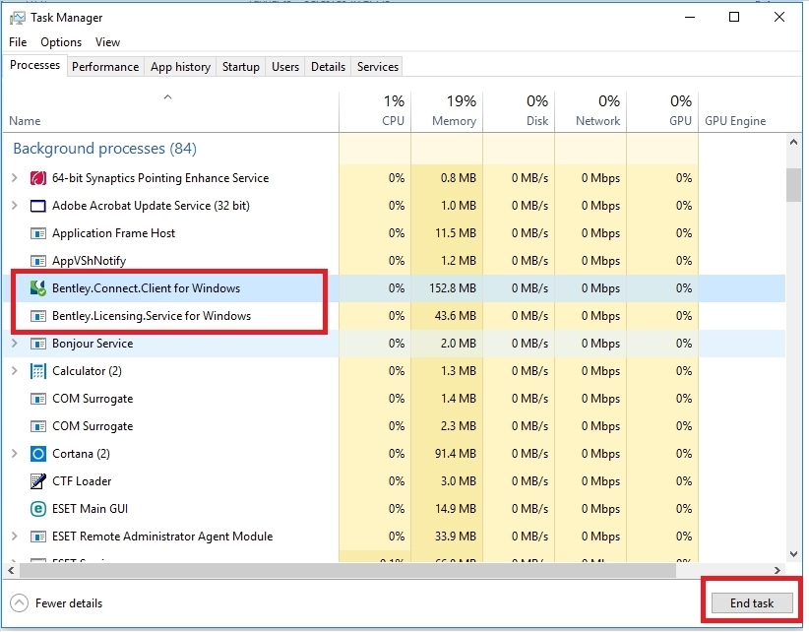Click the 91.4 MB memory value for Cortana
The width and height of the screenshot is (809, 632).
(x=456, y=454)
